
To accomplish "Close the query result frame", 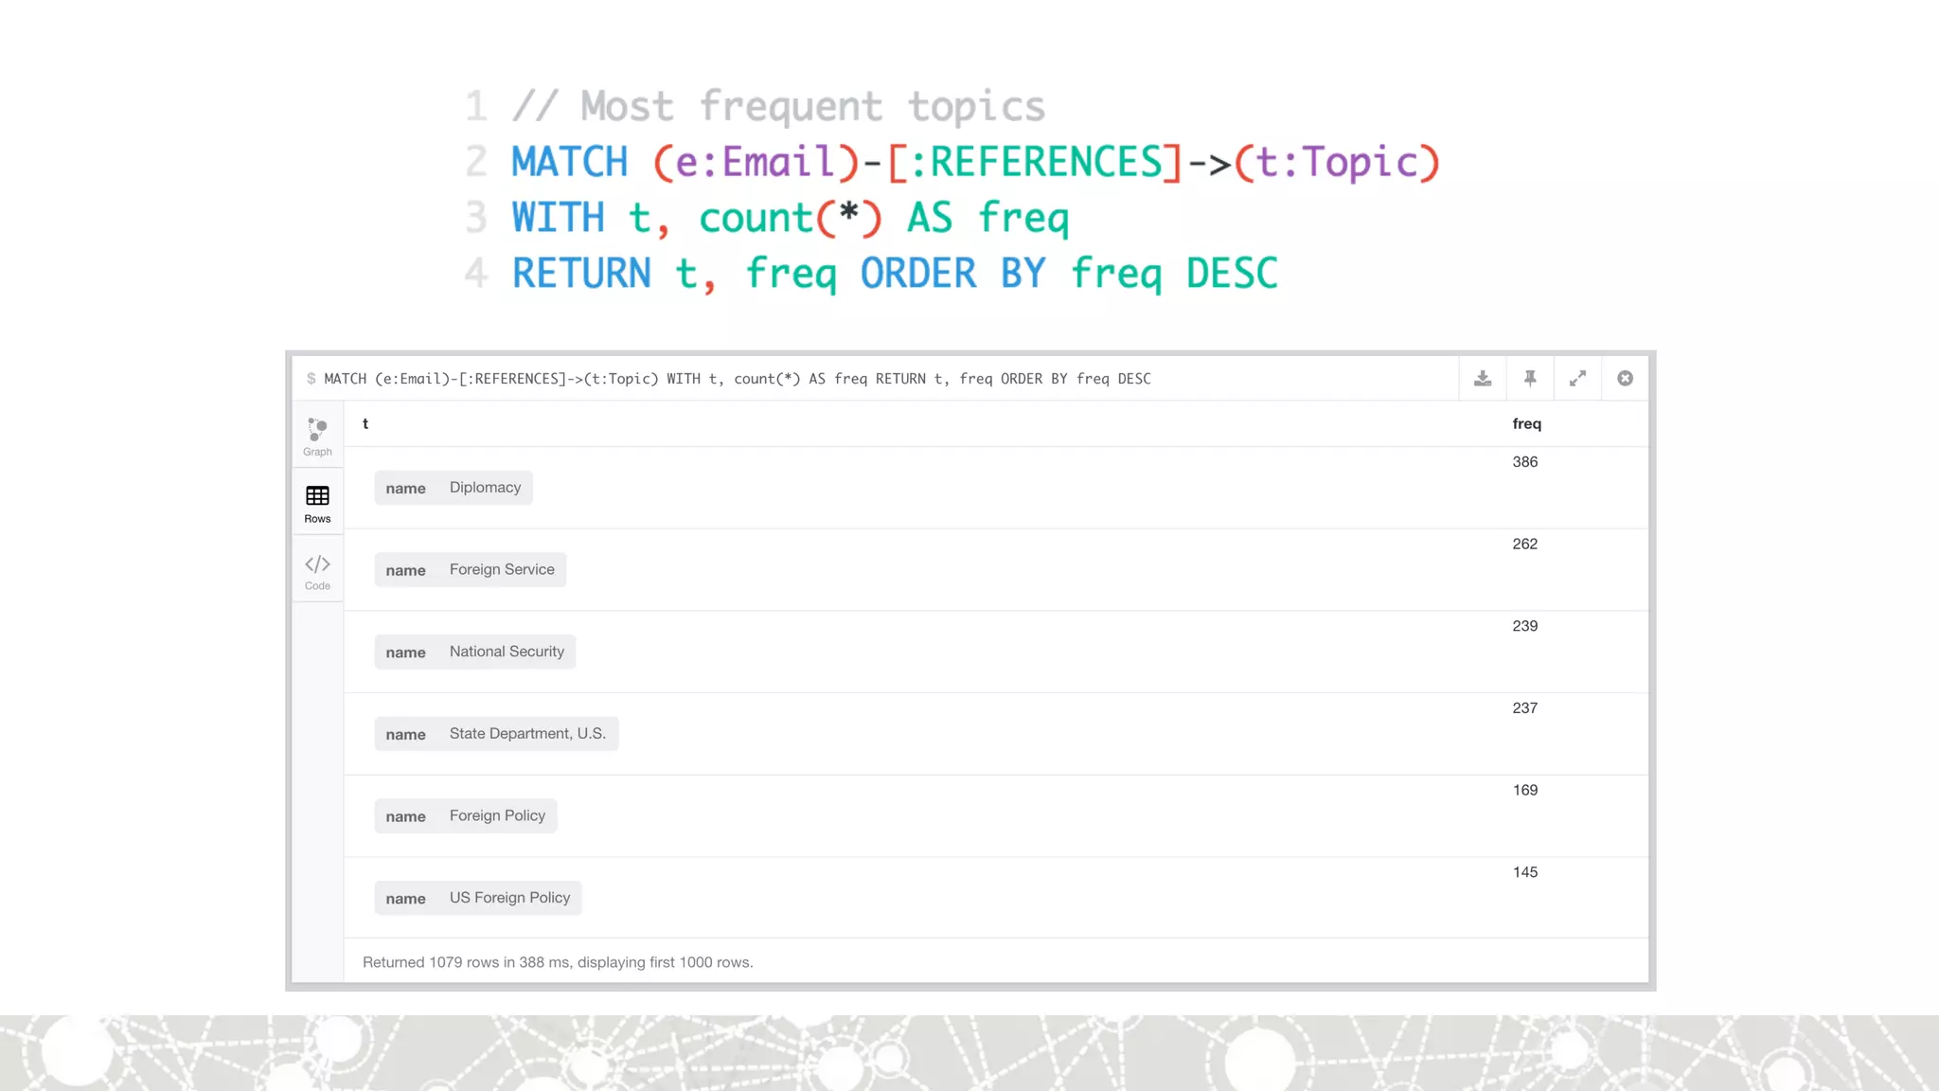I will 1625,379.
